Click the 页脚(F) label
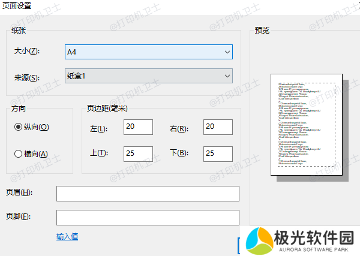The width and height of the screenshot is (360, 256). click(x=18, y=216)
